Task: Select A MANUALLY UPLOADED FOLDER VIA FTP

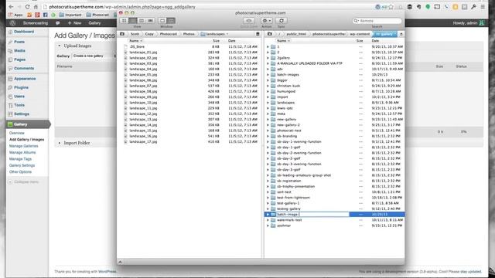Action: point(309,63)
